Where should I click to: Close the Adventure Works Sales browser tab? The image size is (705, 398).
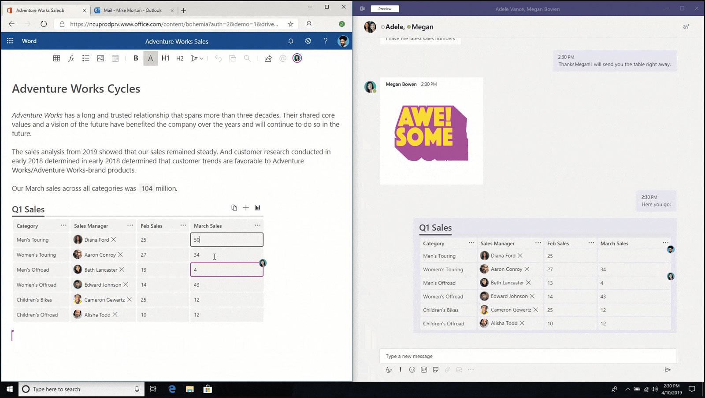(x=85, y=11)
